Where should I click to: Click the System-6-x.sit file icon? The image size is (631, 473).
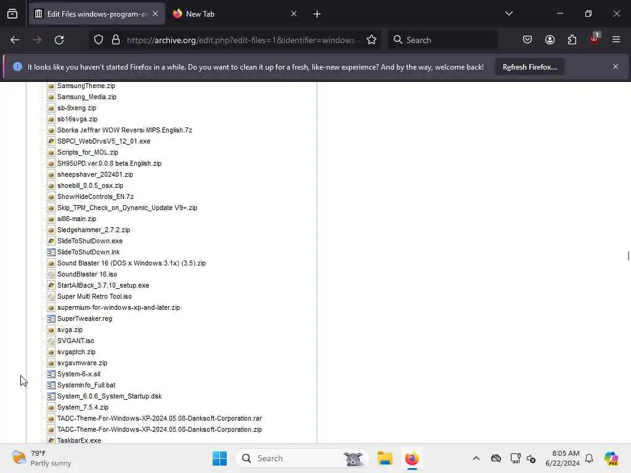(51, 374)
